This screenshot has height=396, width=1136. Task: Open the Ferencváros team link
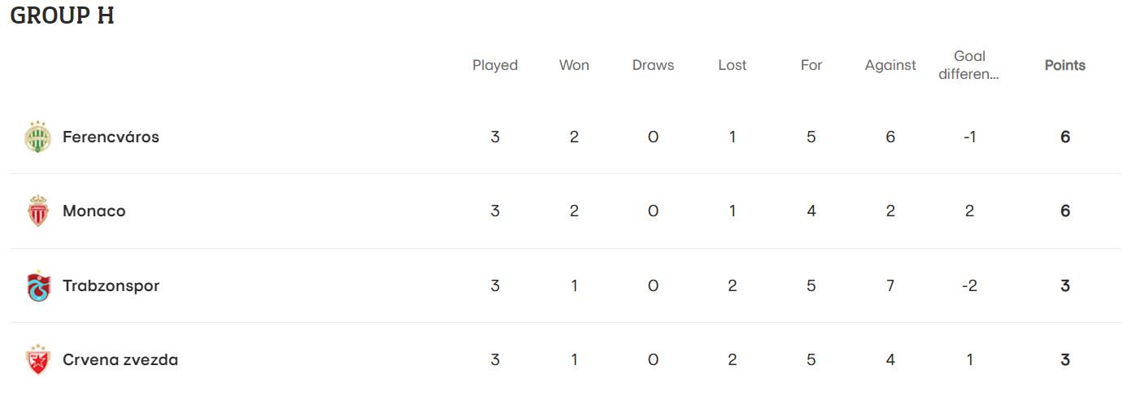[x=111, y=137]
